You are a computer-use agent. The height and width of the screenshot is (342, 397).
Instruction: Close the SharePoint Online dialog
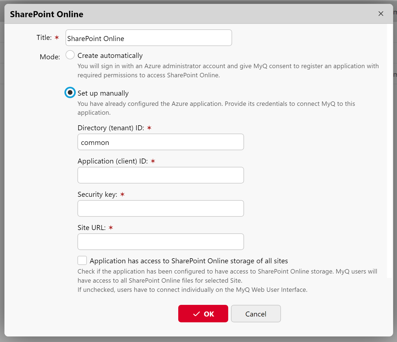[381, 14]
